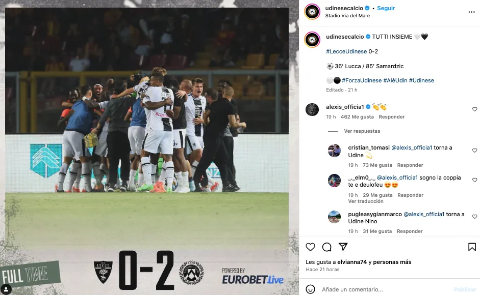Open the #ForzaUdinese hashtag
Screen dimensions: 480x295
[x=362, y=80]
